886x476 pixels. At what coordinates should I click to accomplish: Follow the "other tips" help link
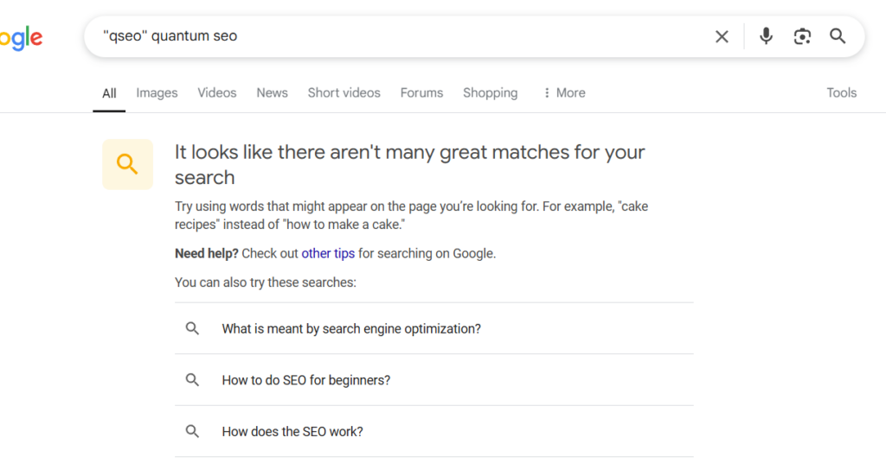click(328, 254)
